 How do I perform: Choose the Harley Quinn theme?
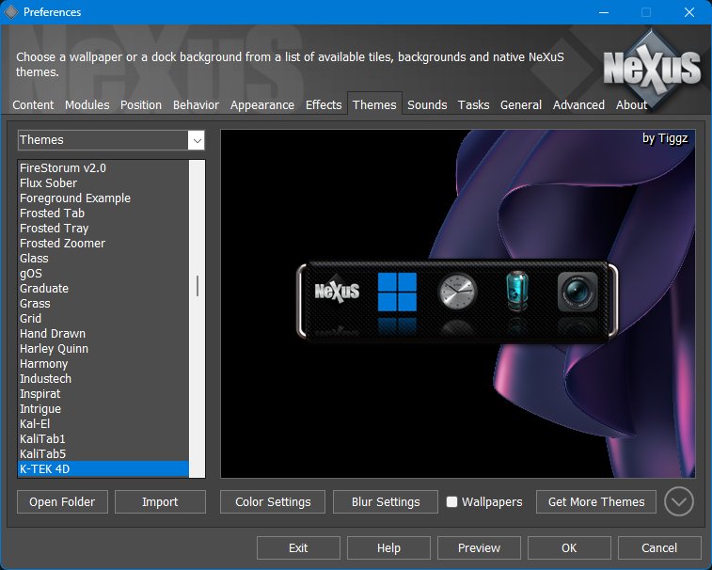103,348
